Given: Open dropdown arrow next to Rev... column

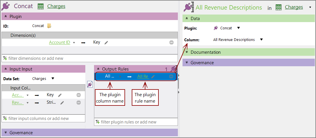Looking at the screenshot, I should (28, 103).
